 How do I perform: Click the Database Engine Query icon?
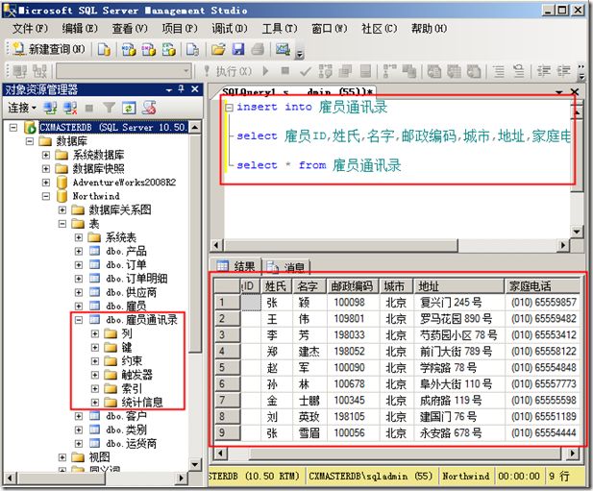coord(104,50)
